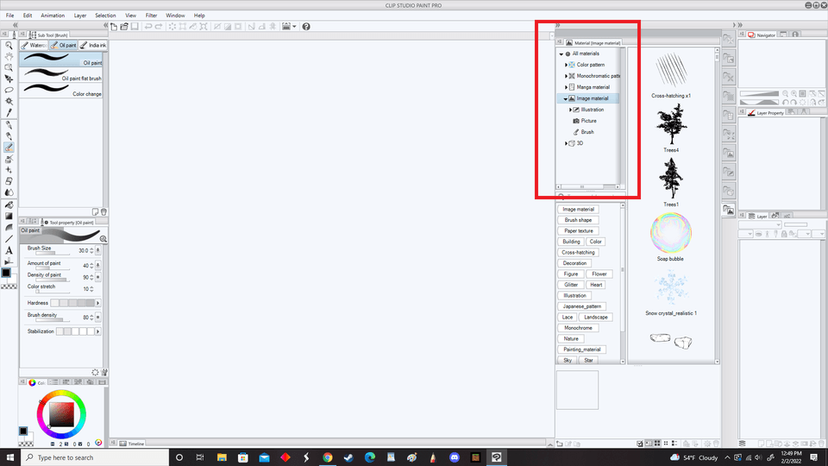Select the first Stabilization level box
Screen dimensions: 828x466
point(60,331)
